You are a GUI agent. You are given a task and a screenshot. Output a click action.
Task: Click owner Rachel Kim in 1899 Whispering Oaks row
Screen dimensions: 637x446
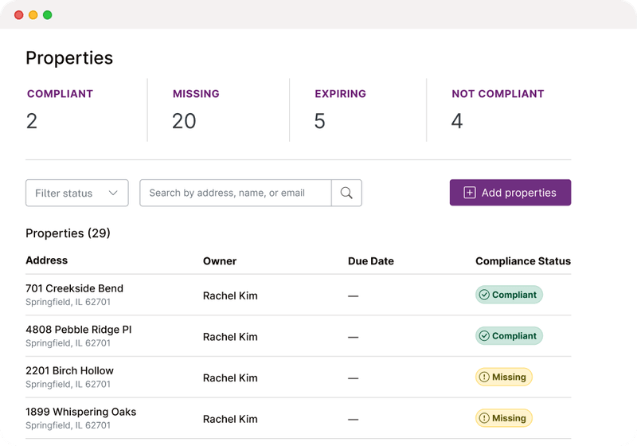pyautogui.click(x=230, y=419)
